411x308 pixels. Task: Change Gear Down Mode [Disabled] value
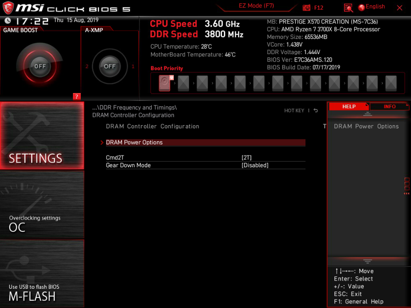click(255, 165)
